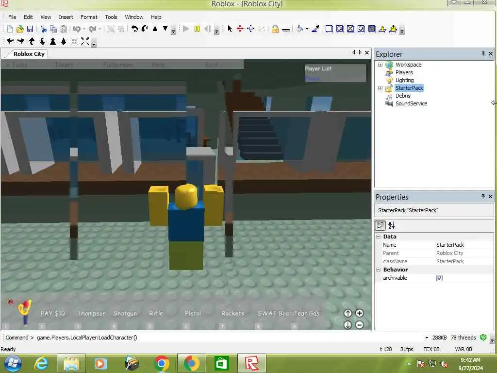
Task: Open a place with the folder icon
Action: click(19, 29)
